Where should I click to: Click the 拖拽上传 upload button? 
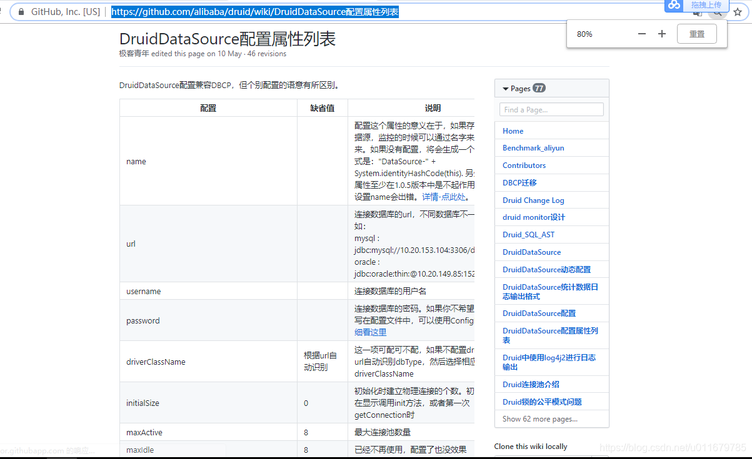tap(706, 5)
